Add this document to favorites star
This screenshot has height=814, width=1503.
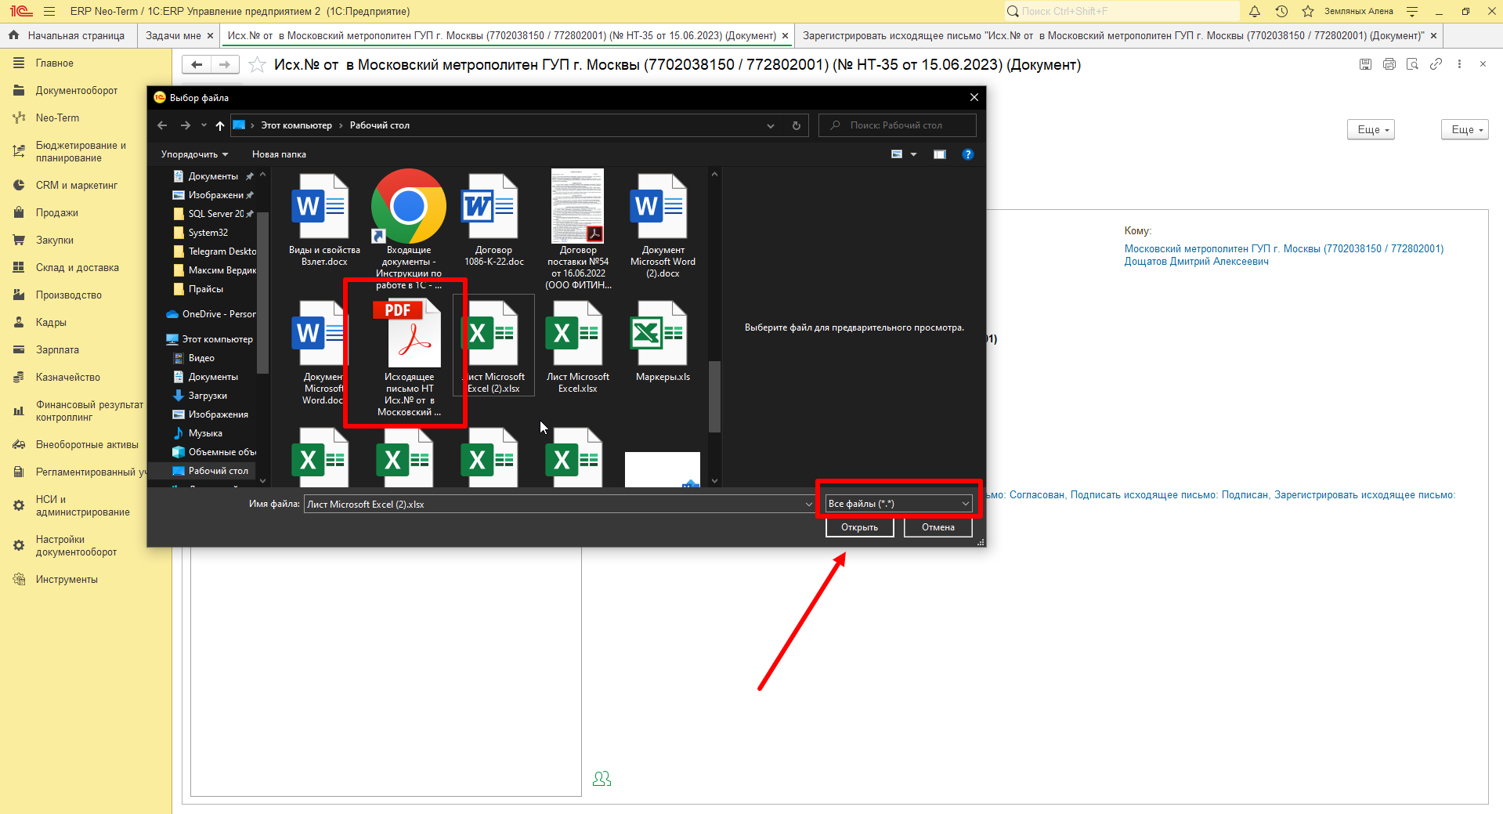pos(257,65)
